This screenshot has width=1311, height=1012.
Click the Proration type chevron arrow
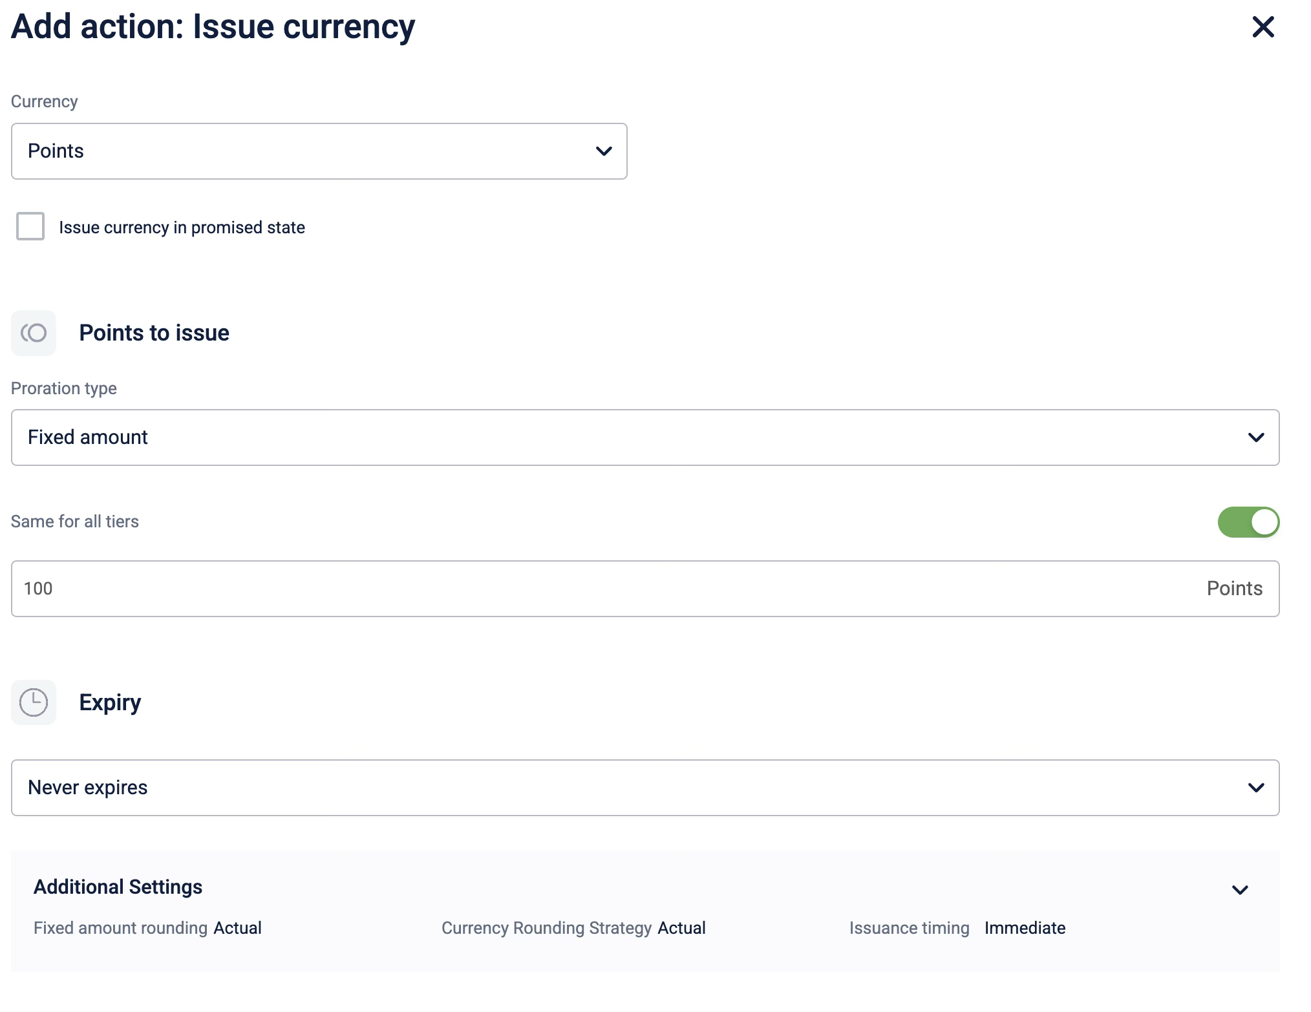click(1255, 437)
